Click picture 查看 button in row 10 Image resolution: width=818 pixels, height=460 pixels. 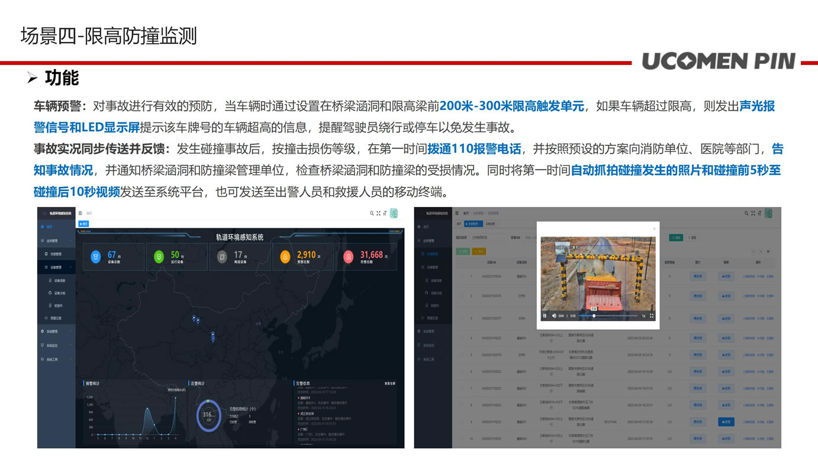tap(698, 439)
